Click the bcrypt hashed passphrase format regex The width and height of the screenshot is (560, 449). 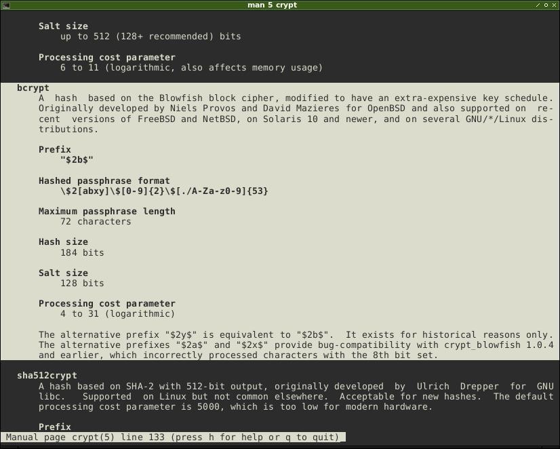164,191
